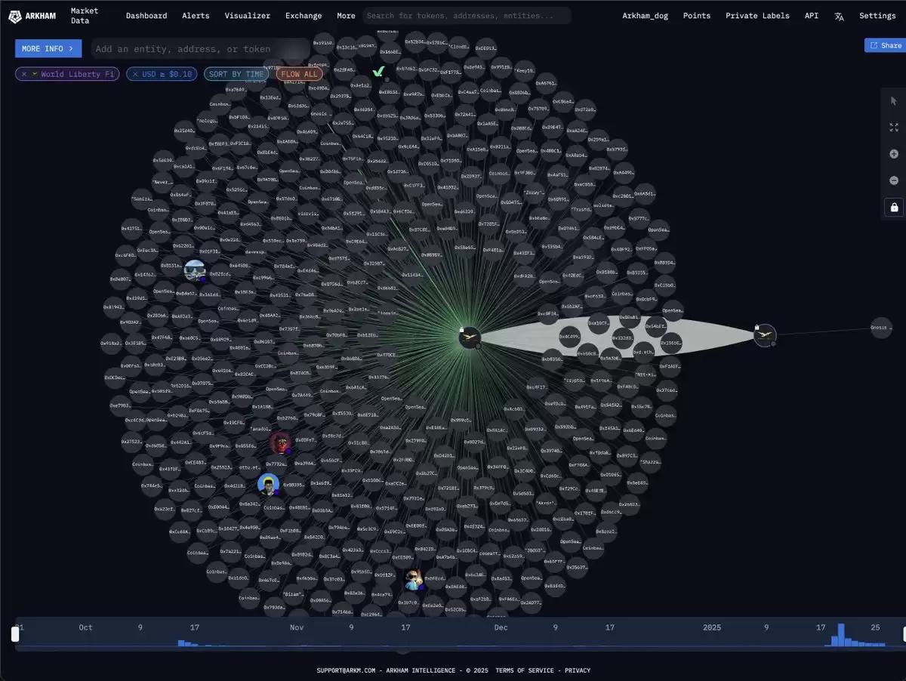Open Settings in the top bar
906x681 pixels.
click(877, 16)
